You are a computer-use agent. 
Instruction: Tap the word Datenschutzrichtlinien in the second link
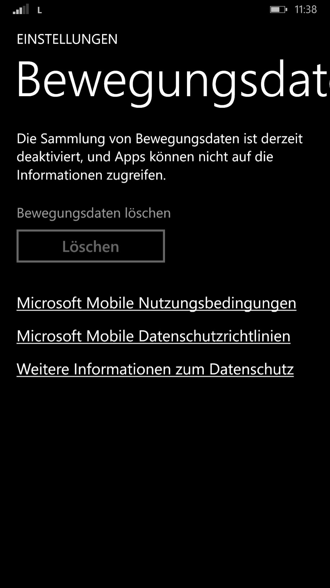[214, 336]
